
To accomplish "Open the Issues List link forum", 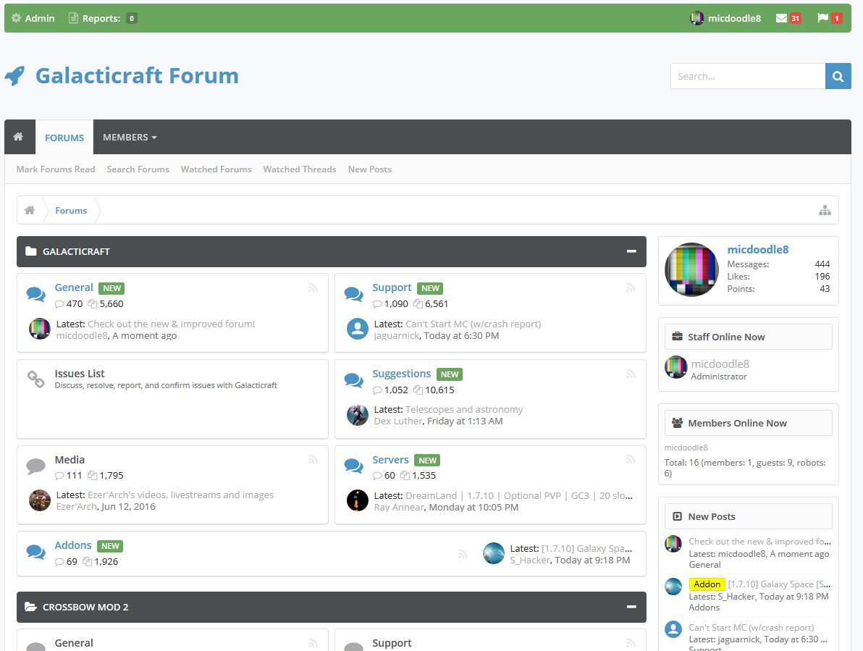I will tap(79, 374).
